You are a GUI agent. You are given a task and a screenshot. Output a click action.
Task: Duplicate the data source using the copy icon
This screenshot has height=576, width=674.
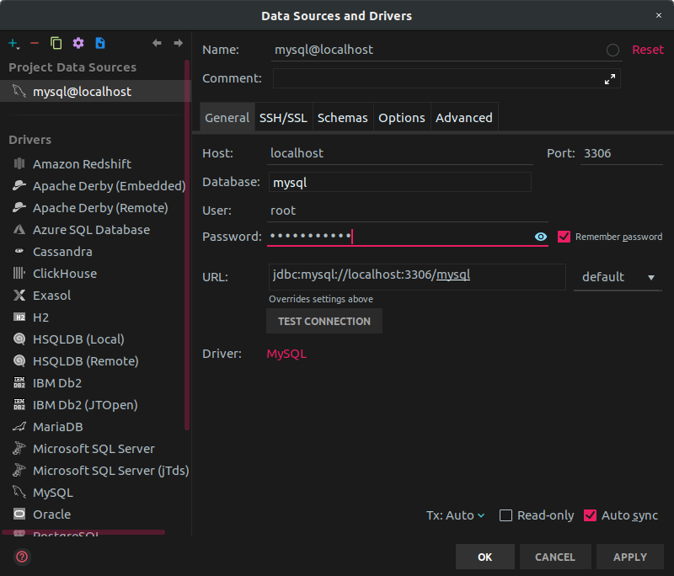pyautogui.click(x=56, y=43)
